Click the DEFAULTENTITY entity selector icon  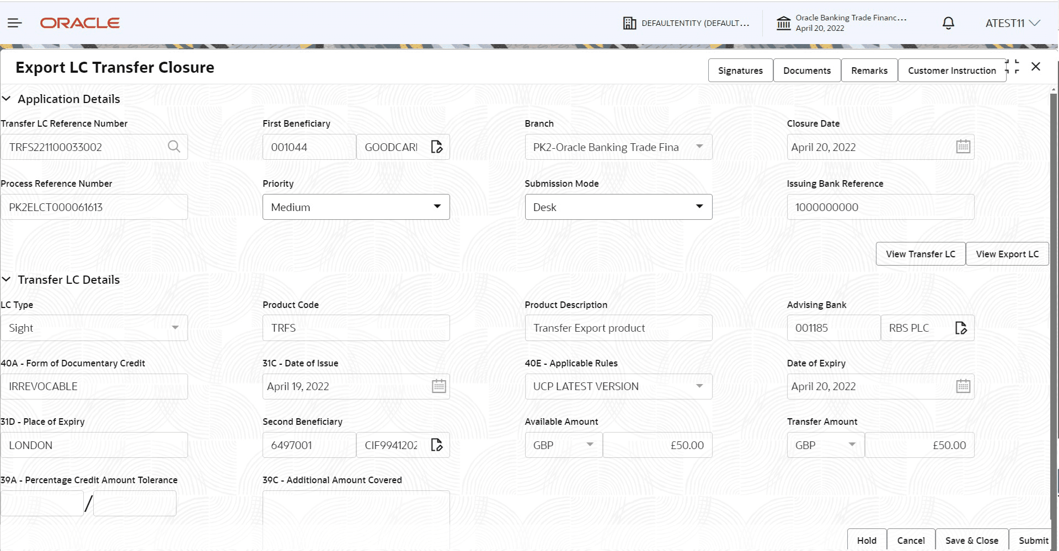pyautogui.click(x=629, y=23)
